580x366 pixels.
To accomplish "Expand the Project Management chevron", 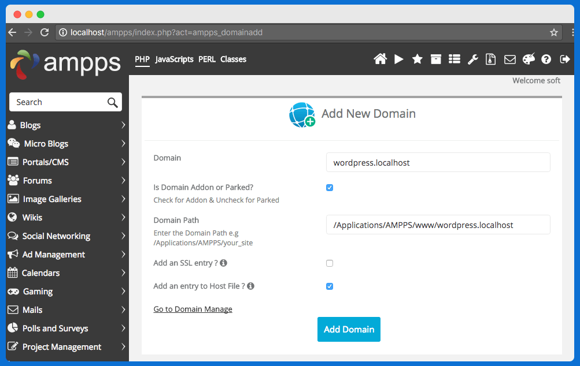I will tap(123, 346).
